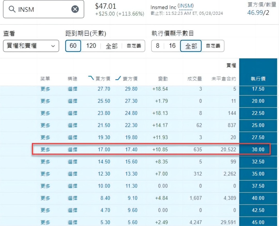Viewport: 279px width, 226px height.
Task: Open 更多 menu for 20.00 strike
Action: coord(45,101)
